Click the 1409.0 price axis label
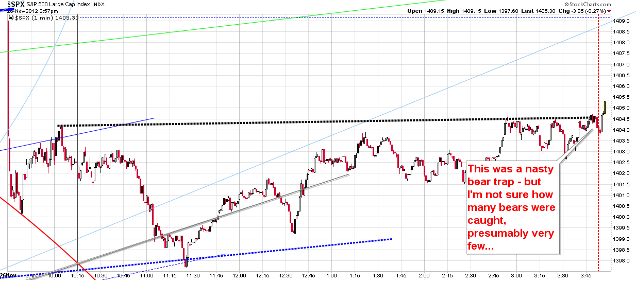Viewport: 636px width, 282px height. pos(621,21)
